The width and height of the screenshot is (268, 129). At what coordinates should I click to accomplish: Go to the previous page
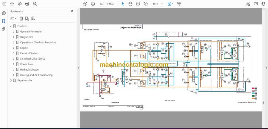click(x=85, y=4)
